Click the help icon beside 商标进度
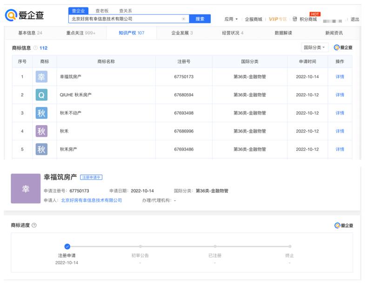This screenshot has width=367, height=284. (x=34, y=225)
